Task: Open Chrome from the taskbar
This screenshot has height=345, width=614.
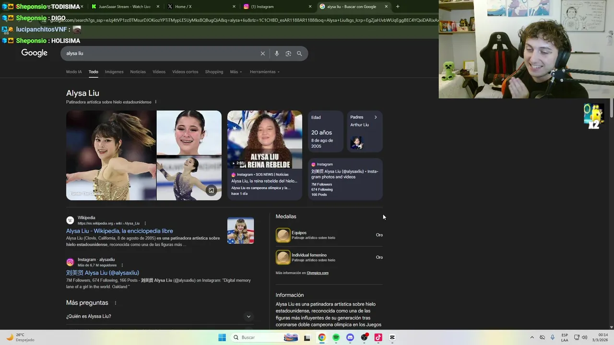Action: pyautogui.click(x=321, y=337)
